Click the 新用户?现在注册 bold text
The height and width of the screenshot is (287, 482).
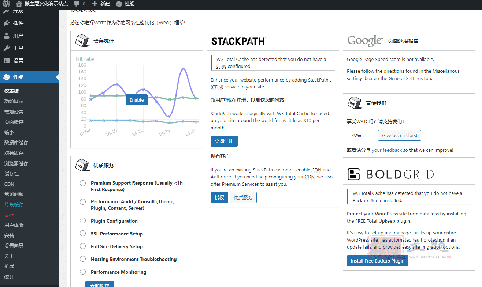click(x=248, y=100)
